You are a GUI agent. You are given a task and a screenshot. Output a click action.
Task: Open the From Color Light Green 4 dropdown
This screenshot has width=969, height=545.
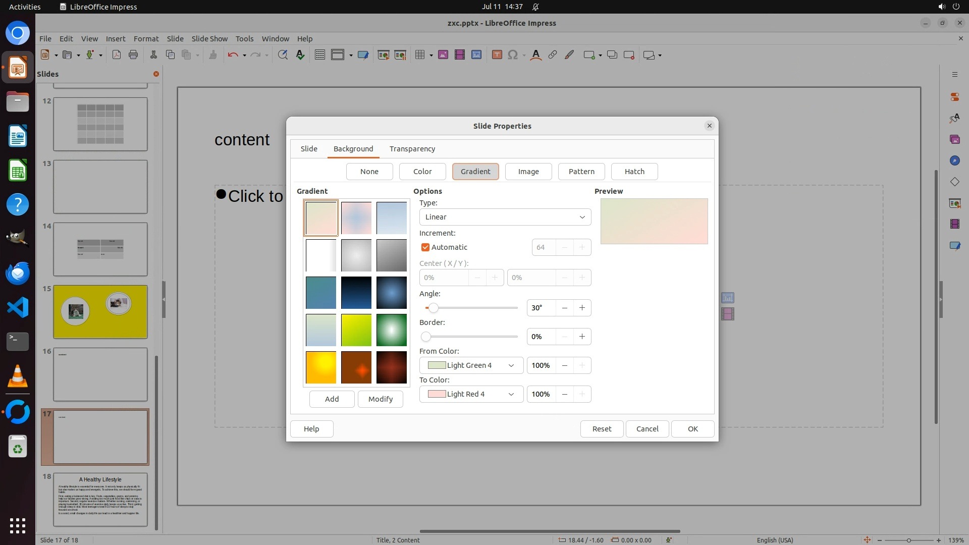coord(471,365)
